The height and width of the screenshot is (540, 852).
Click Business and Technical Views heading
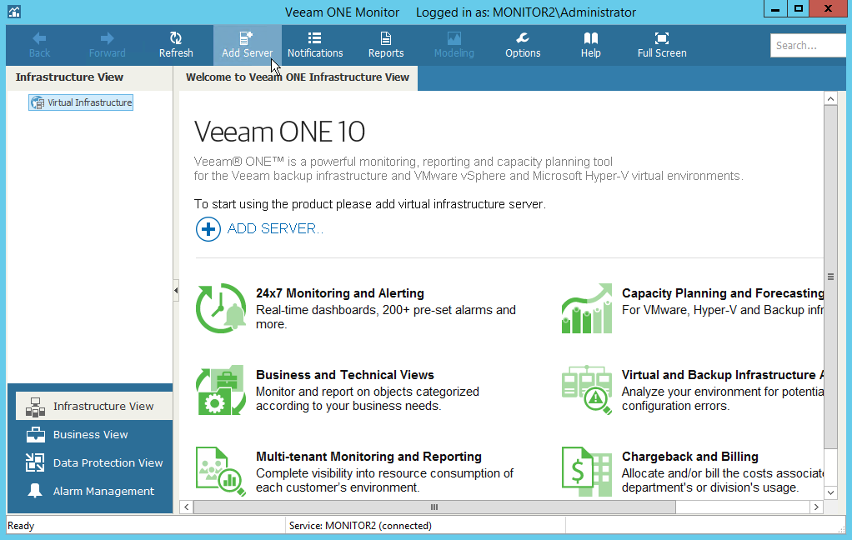(x=345, y=375)
